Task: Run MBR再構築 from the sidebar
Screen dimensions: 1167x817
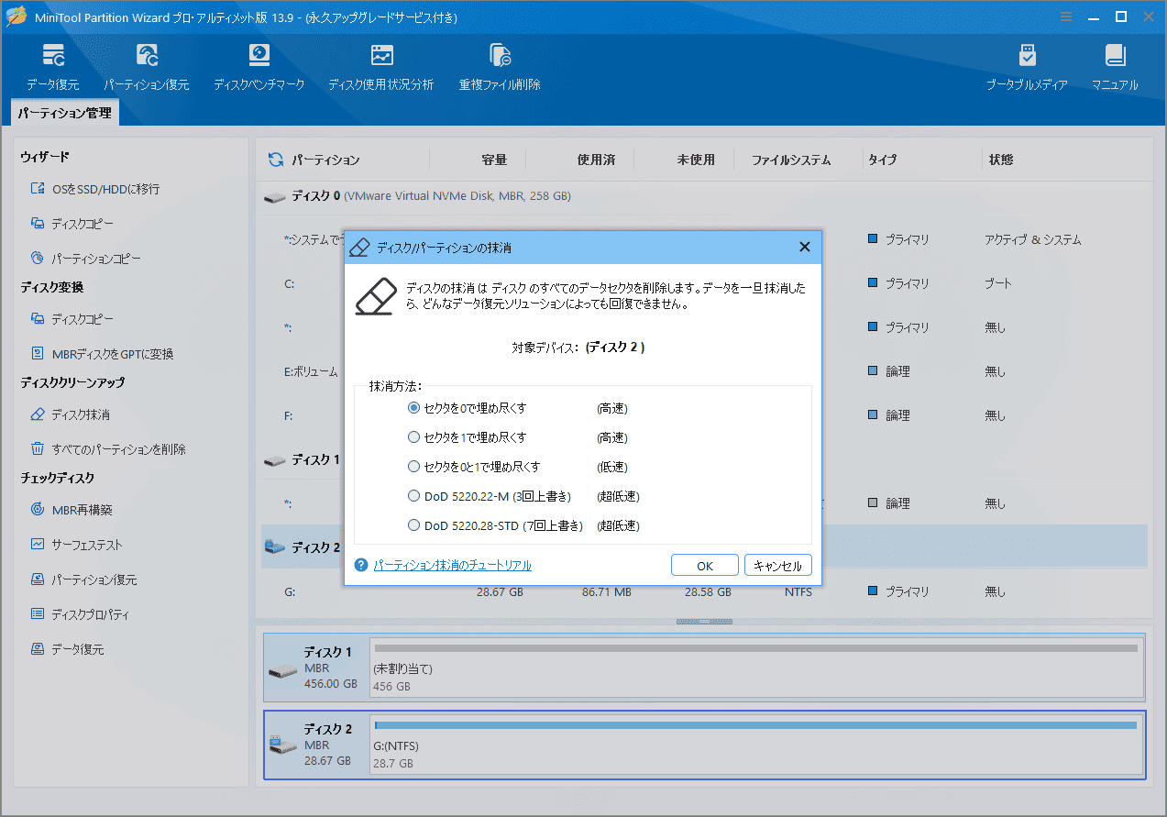Action: [x=72, y=510]
